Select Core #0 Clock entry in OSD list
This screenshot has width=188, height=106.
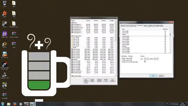click(x=145, y=36)
